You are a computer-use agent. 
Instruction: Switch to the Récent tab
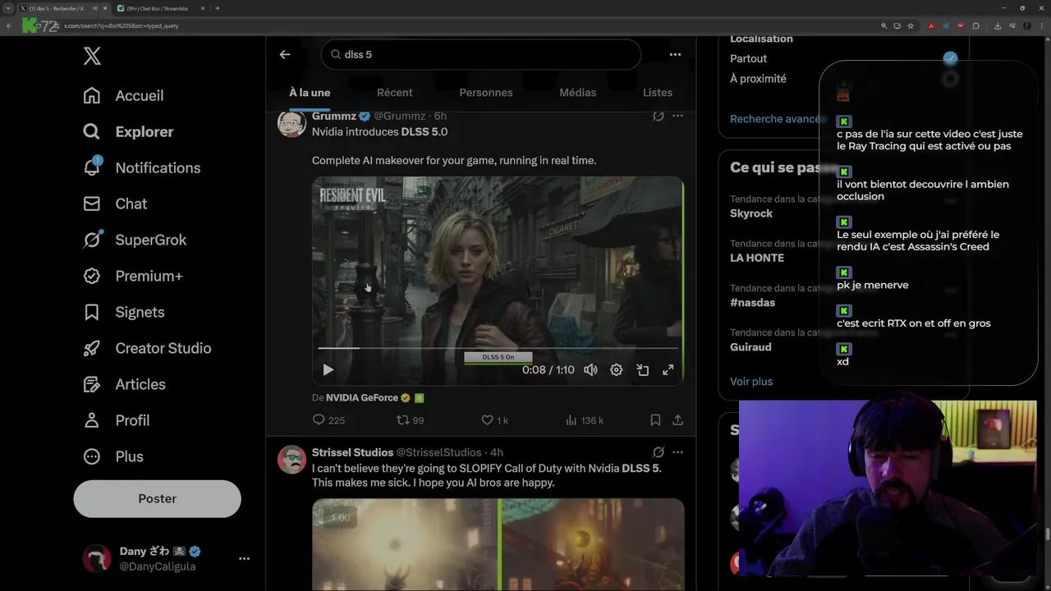tap(395, 93)
